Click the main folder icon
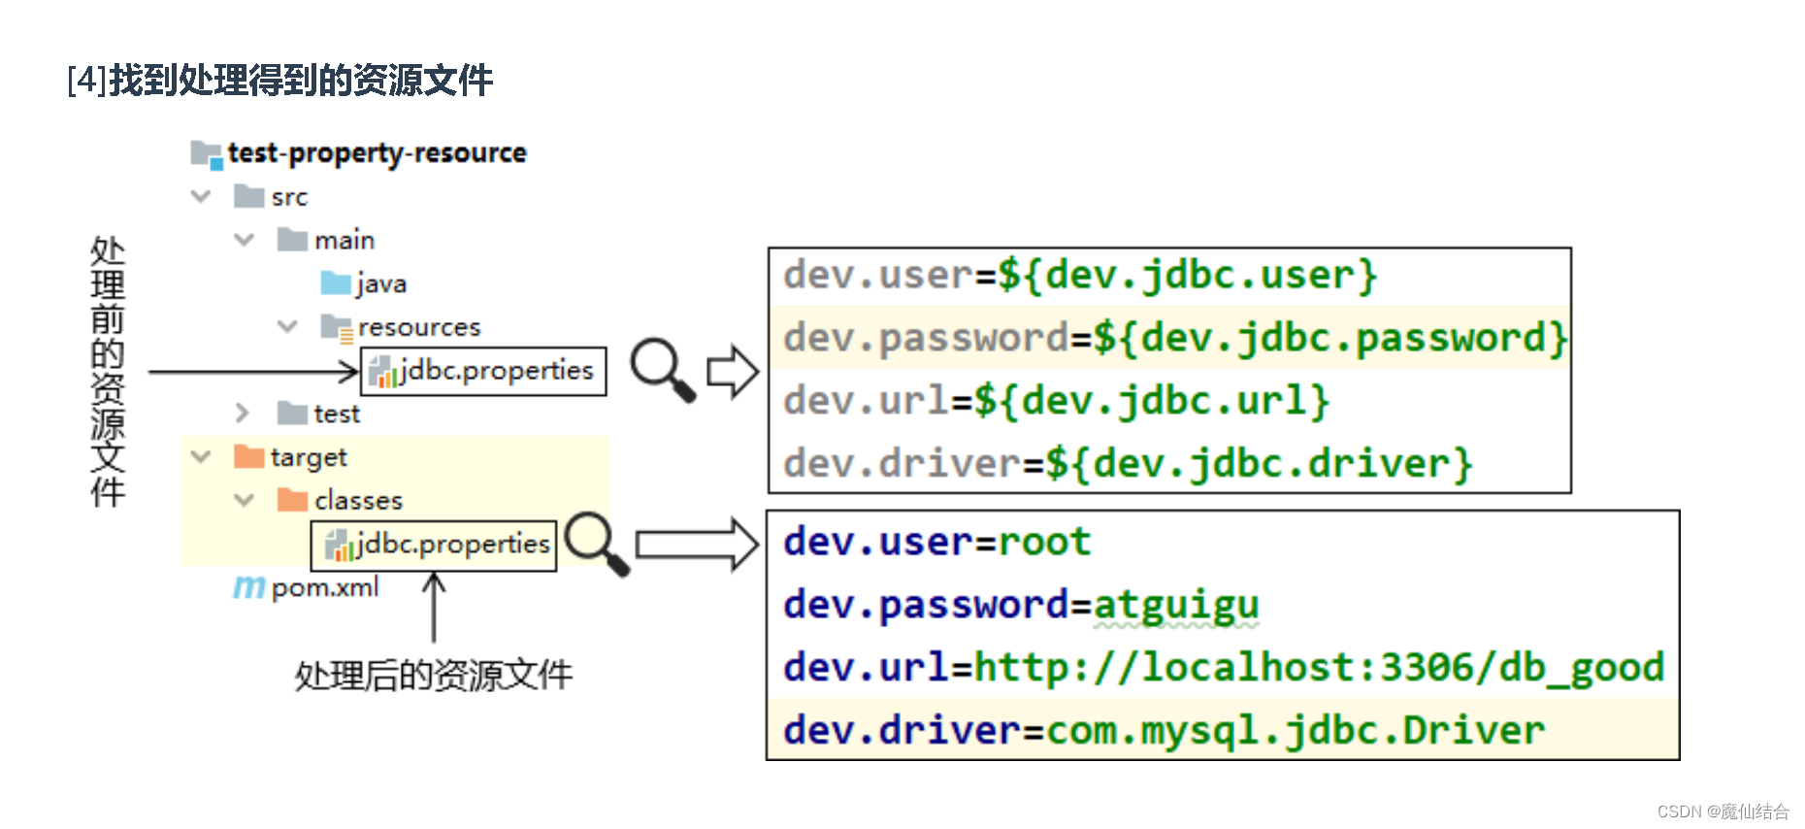 pos(292,240)
